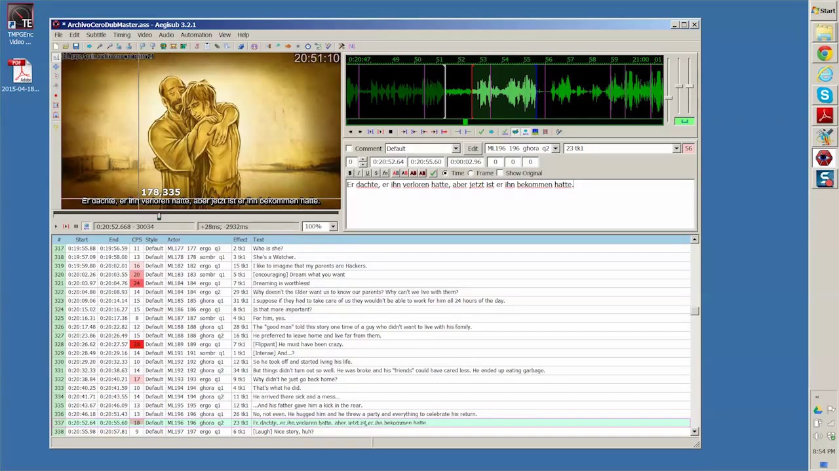Image resolution: width=839 pixels, height=471 pixels.
Task: Open the Shift Times toolbar icon
Action: pyautogui.click(x=268, y=46)
